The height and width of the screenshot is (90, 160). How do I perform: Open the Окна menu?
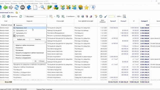point(41,3)
